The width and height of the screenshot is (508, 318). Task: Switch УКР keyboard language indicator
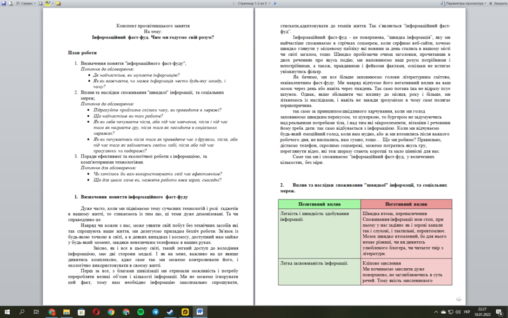(x=467, y=312)
